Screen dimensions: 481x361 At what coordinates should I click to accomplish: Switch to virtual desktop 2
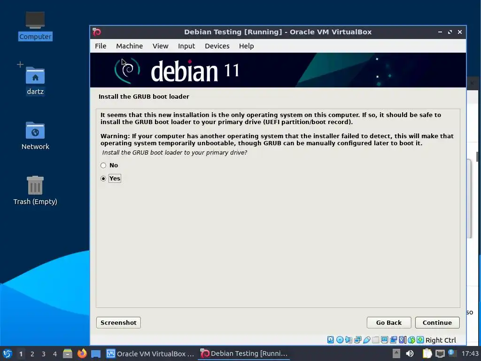[x=32, y=354]
